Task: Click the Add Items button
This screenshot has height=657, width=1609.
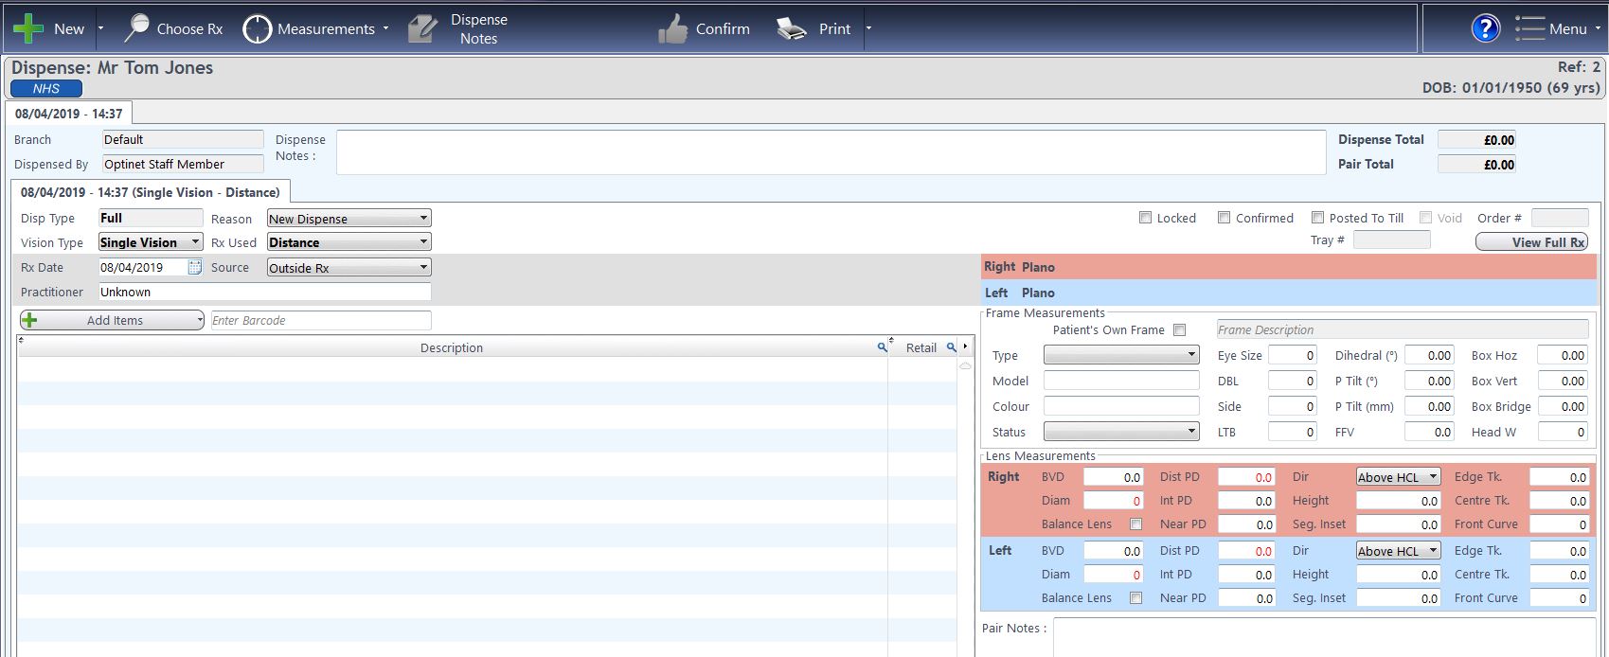Action: 113,320
